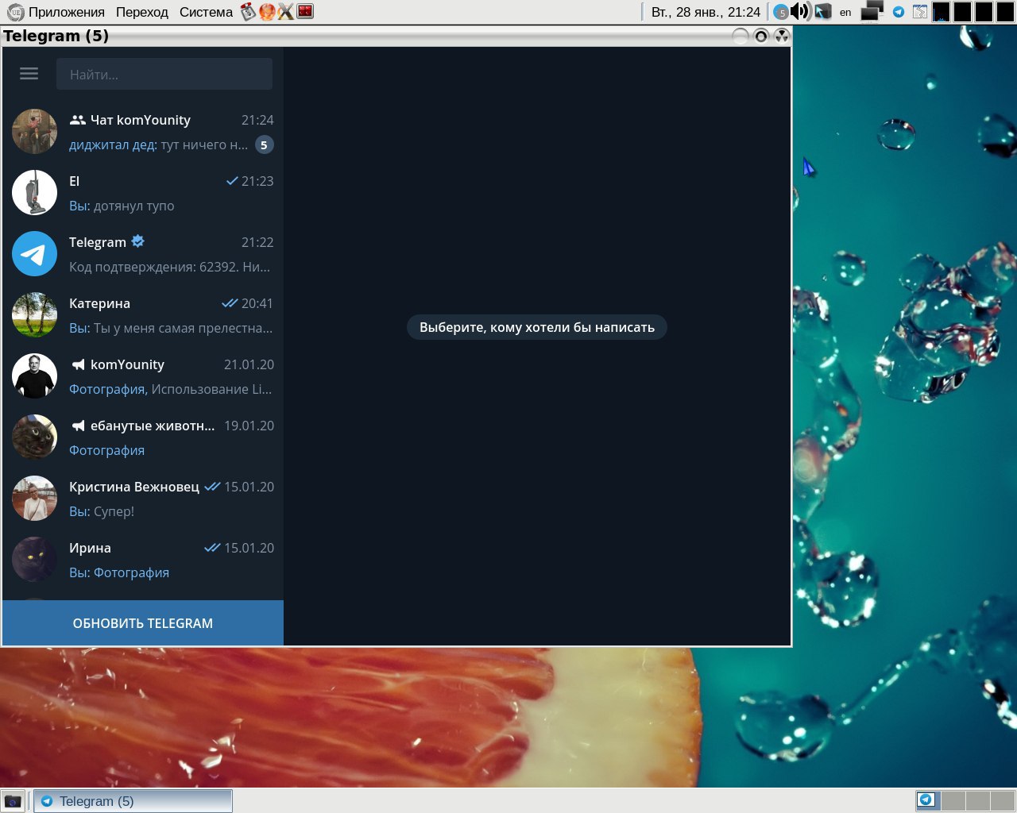This screenshot has width=1017, height=813.
Task: Click the Telegram tray icon in top panel
Action: [899, 12]
